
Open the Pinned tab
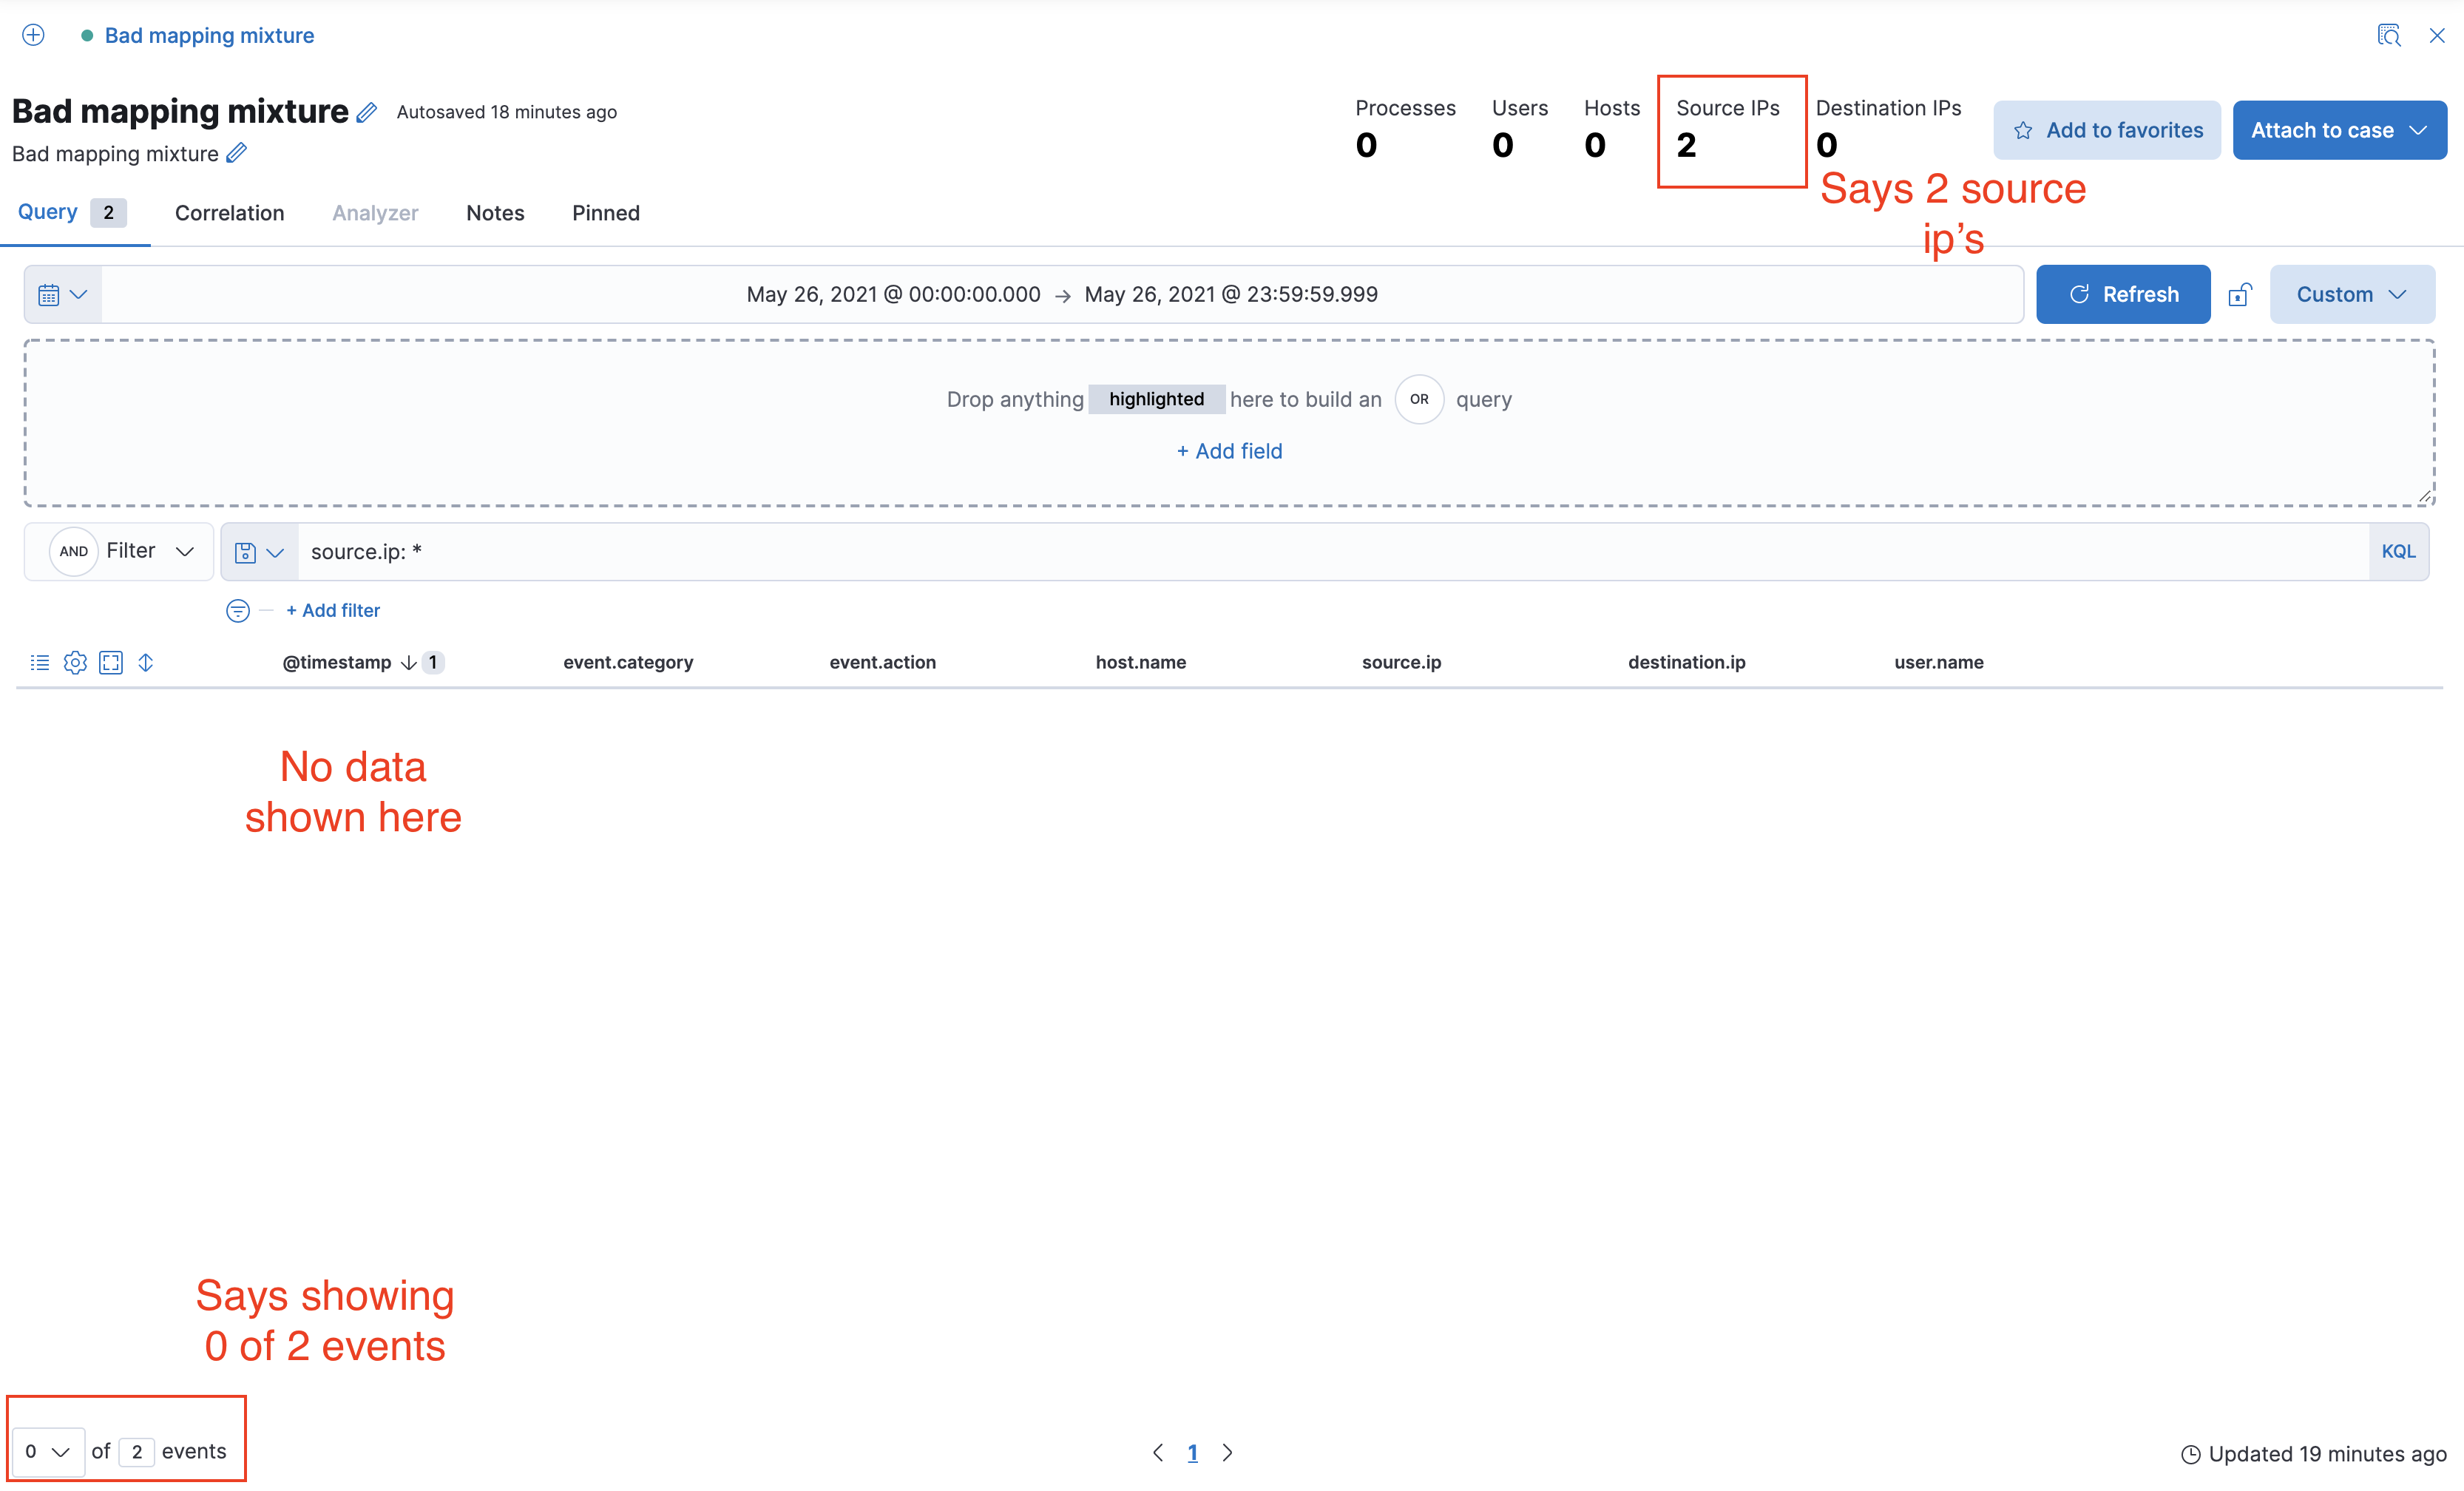pos(606,213)
